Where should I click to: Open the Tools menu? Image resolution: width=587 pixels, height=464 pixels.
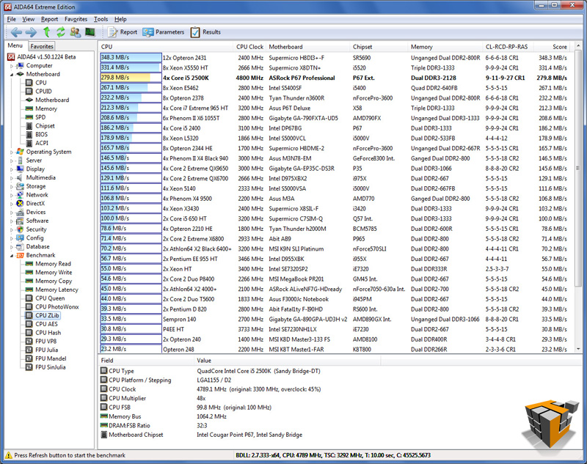(x=101, y=19)
